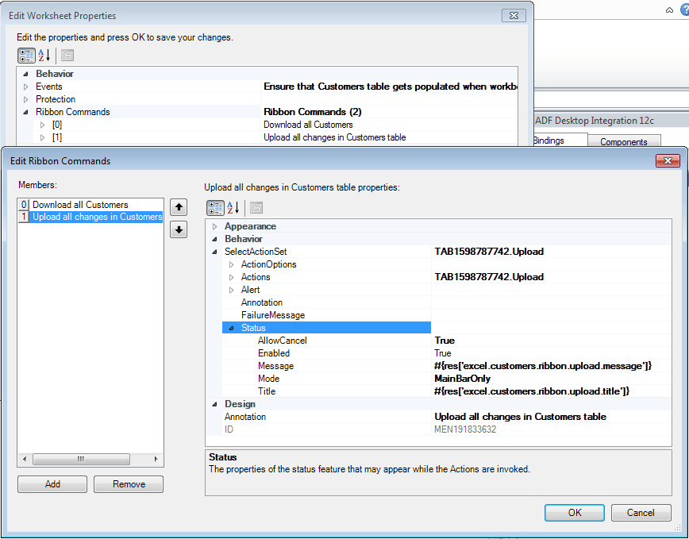Move selected member up with arrow button

click(x=179, y=207)
